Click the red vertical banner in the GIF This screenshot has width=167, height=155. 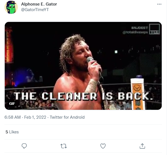9,45
